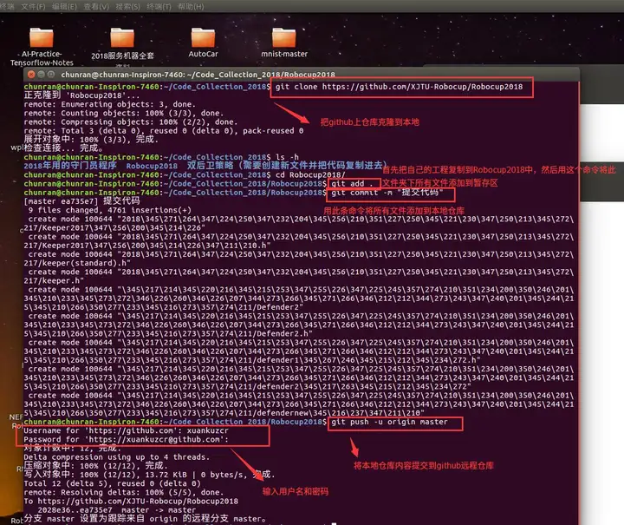
Task: Click the git push -u origin master command
Action: click(390, 422)
